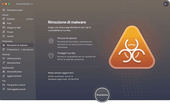Click the shield icon beside Protegge il tuo Mac
The height and width of the screenshot is (107, 170).
(x=51, y=56)
